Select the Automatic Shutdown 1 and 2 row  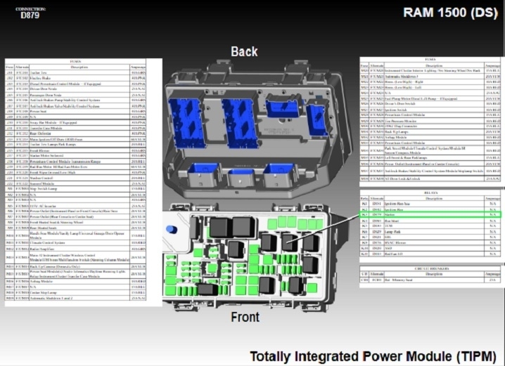tap(75, 299)
